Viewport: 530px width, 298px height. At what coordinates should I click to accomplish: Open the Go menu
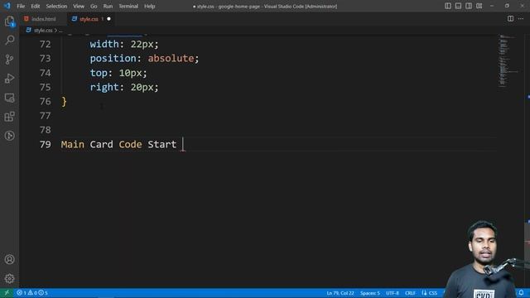(94, 6)
